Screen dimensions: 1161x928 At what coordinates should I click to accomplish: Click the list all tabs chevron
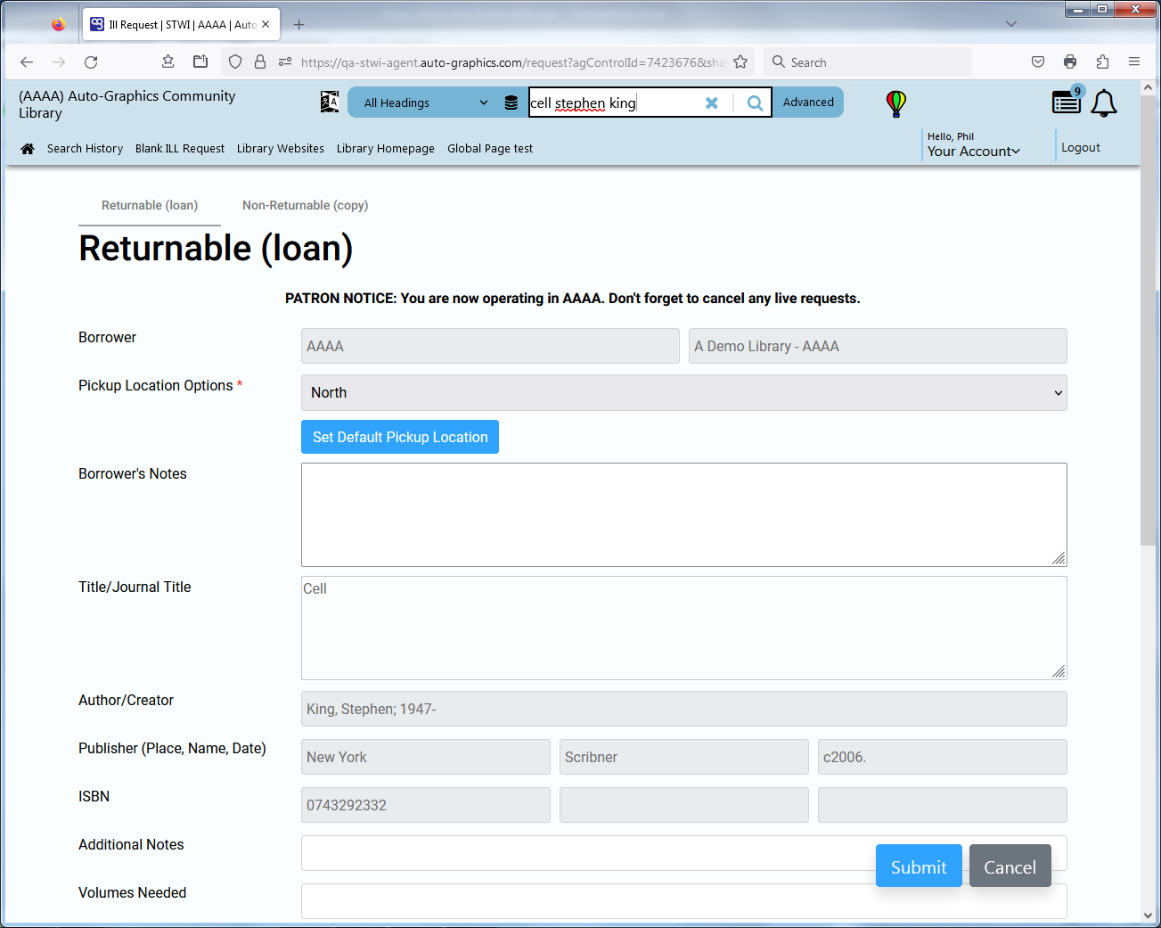tap(1011, 24)
